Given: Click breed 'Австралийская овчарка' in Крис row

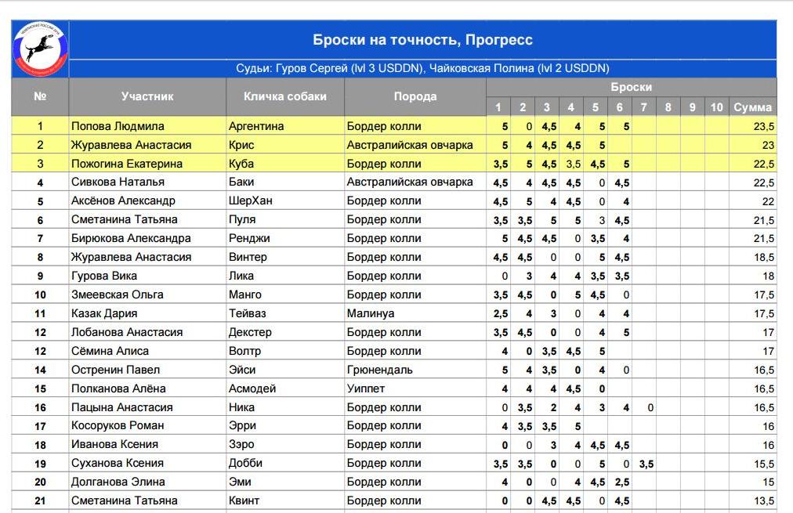Looking at the screenshot, I should (410, 145).
